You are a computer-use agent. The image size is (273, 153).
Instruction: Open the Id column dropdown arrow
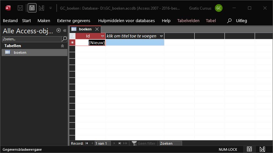102,36
